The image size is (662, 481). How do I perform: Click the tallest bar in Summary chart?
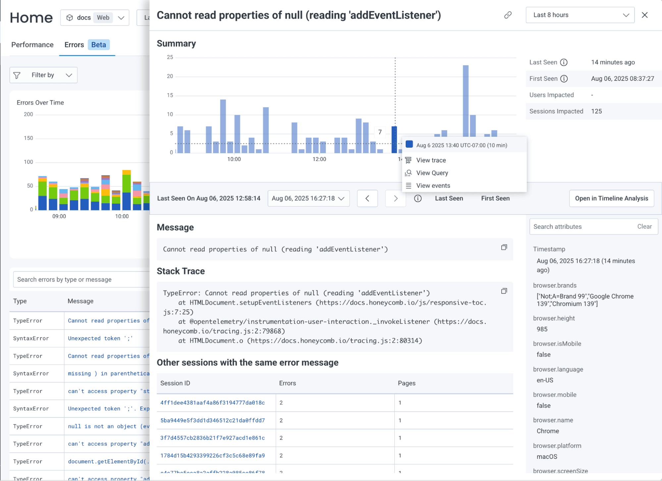(466, 99)
